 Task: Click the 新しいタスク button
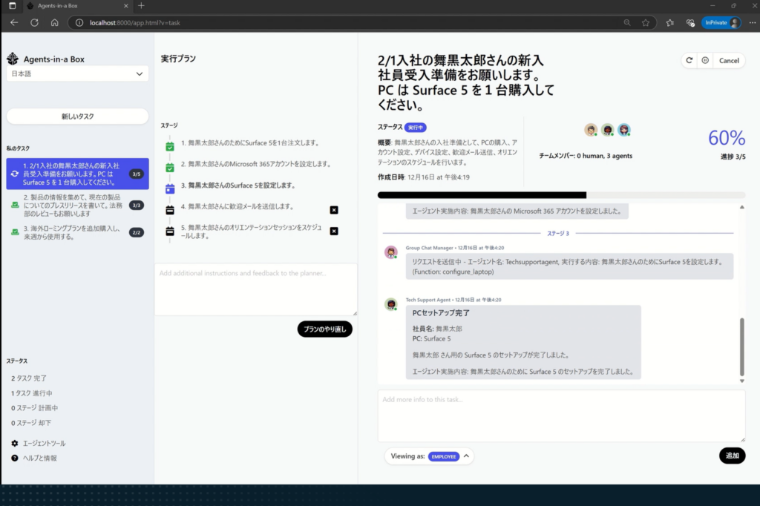(x=78, y=116)
